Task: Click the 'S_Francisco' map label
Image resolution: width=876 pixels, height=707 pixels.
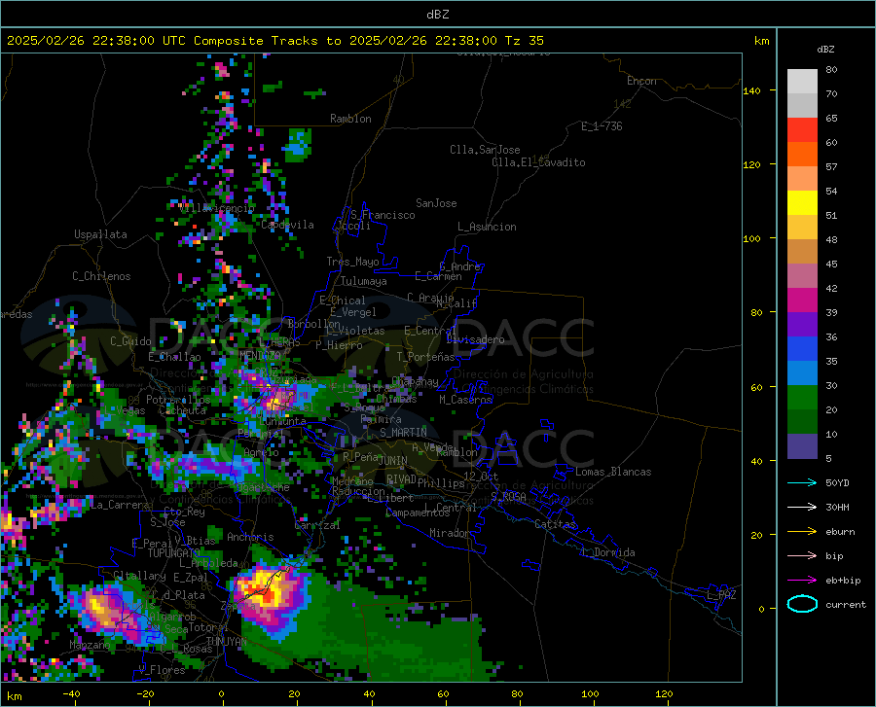Action: pyautogui.click(x=383, y=215)
